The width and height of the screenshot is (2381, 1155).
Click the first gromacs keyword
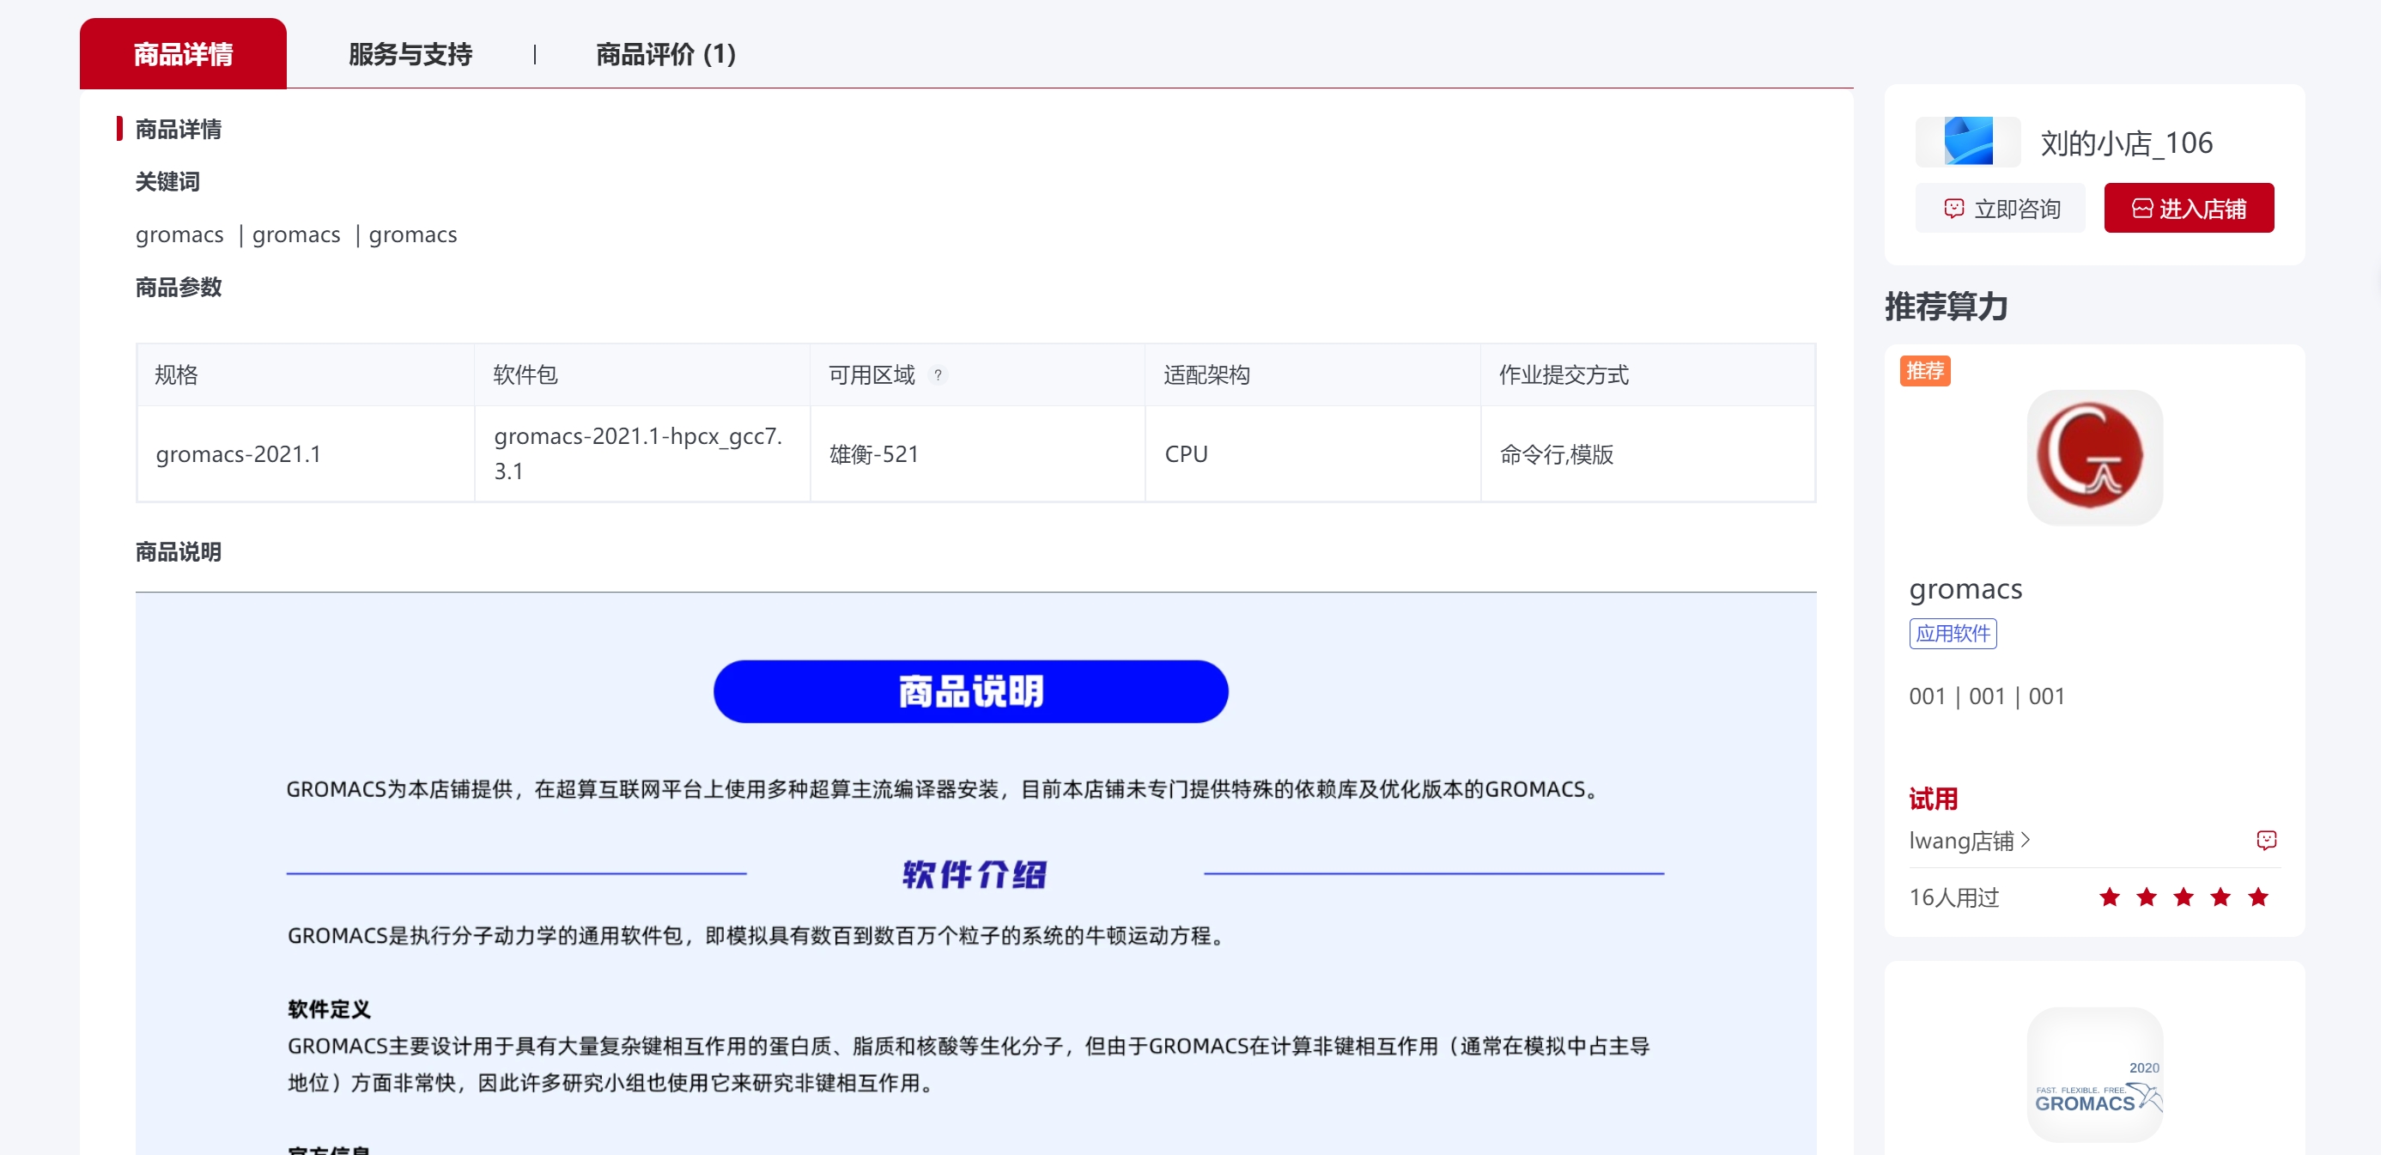[x=179, y=235]
